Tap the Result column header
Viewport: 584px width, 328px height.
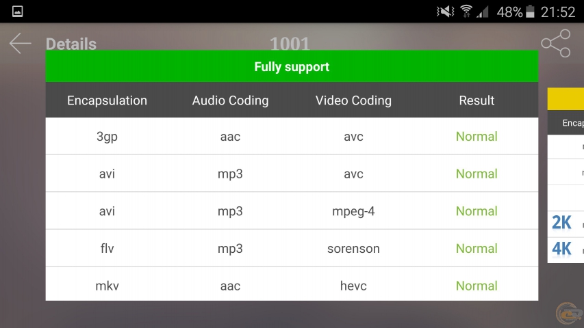tap(477, 100)
